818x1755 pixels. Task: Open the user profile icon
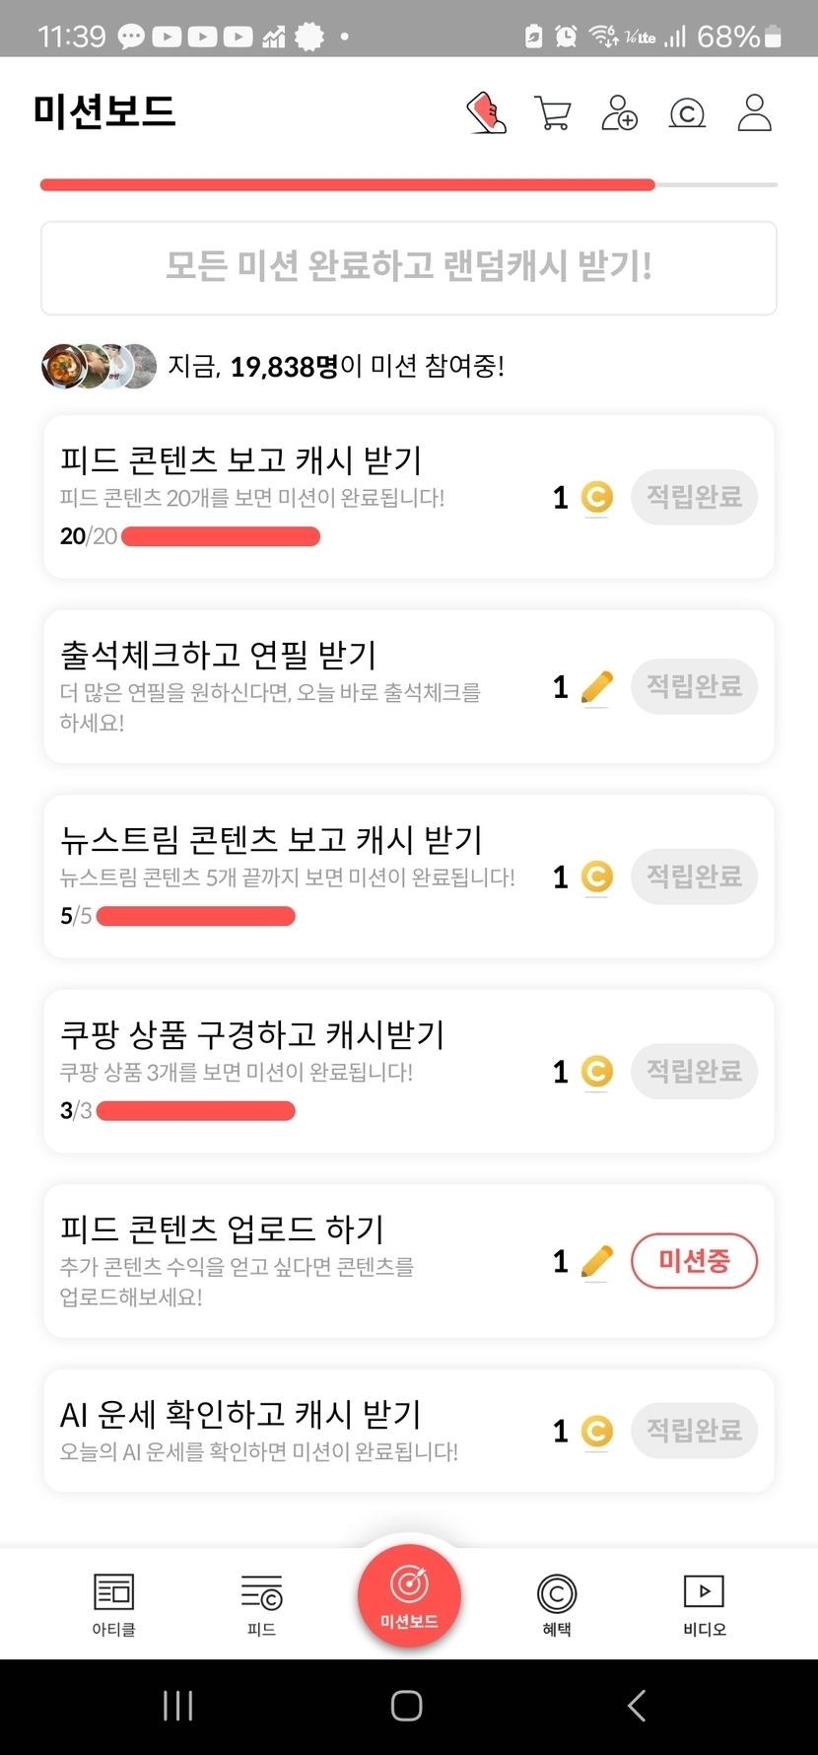755,113
